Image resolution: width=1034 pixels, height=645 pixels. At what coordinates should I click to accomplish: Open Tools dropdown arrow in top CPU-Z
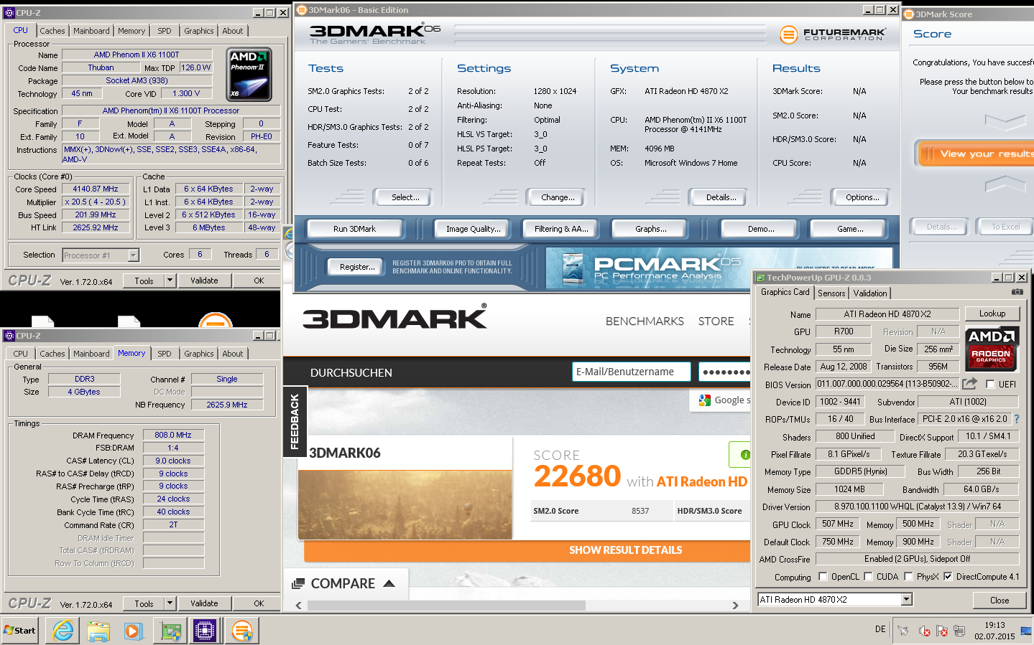click(x=170, y=281)
